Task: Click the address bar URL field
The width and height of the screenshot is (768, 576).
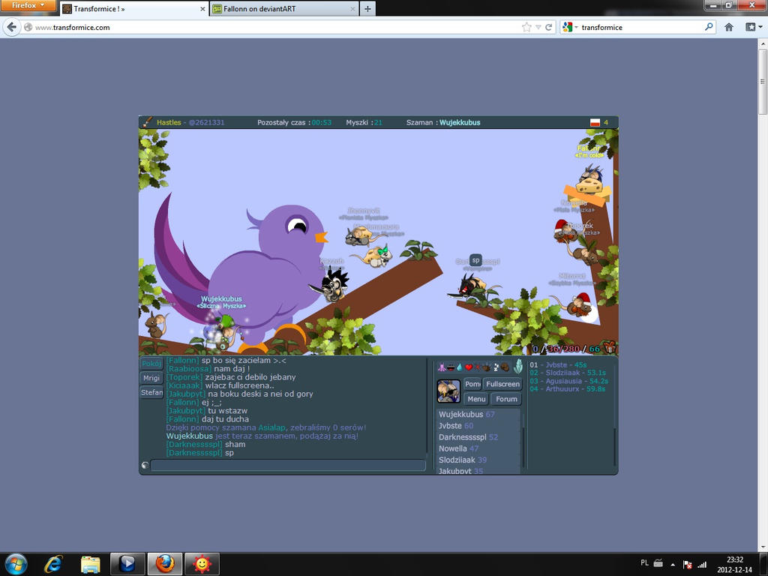Action: click(x=274, y=28)
